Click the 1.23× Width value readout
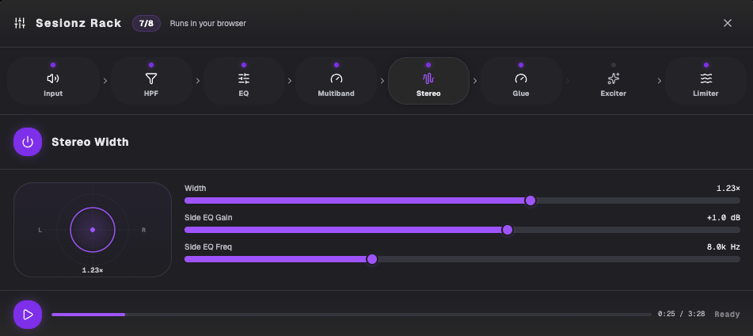 728,189
